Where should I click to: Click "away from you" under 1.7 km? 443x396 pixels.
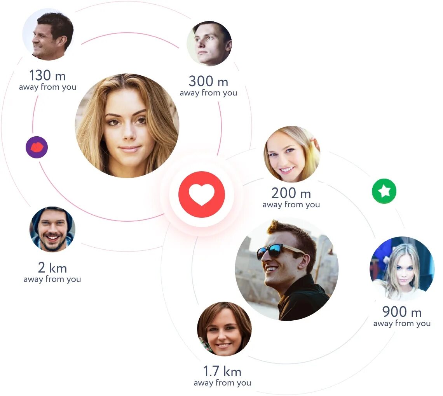[222, 383]
